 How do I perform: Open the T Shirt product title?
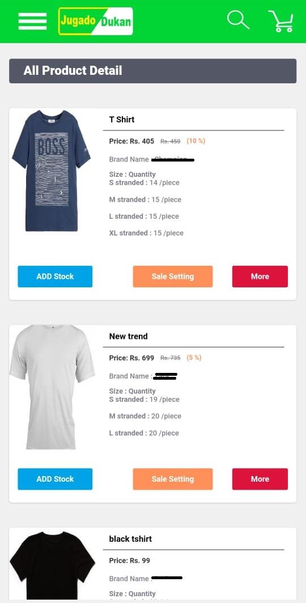122,120
